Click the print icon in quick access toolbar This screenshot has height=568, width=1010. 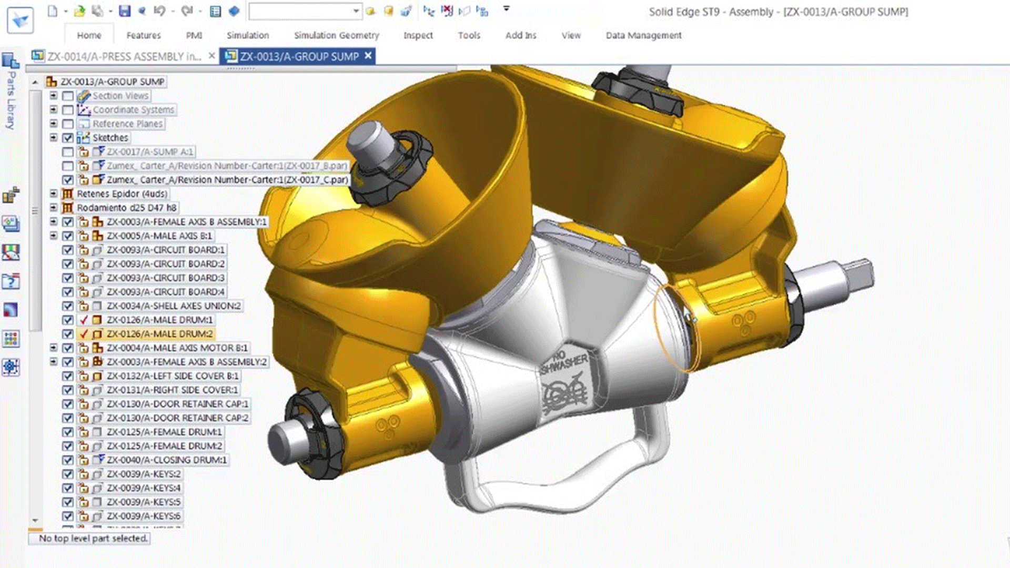tap(97, 11)
